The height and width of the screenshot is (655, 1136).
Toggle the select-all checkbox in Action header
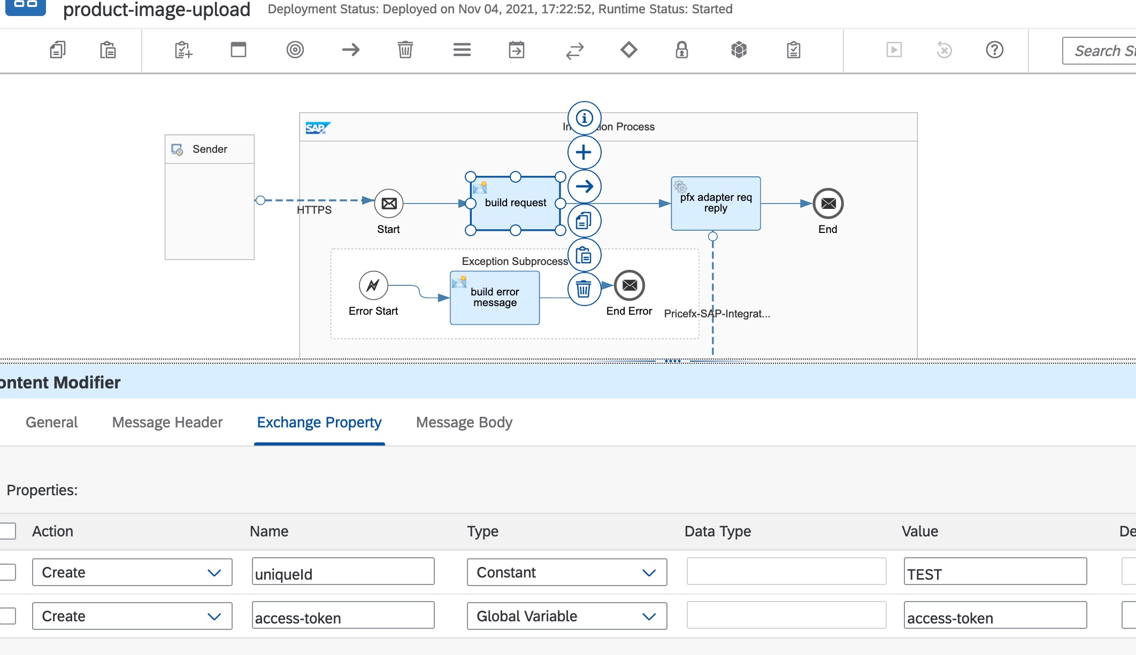[x=7, y=531]
